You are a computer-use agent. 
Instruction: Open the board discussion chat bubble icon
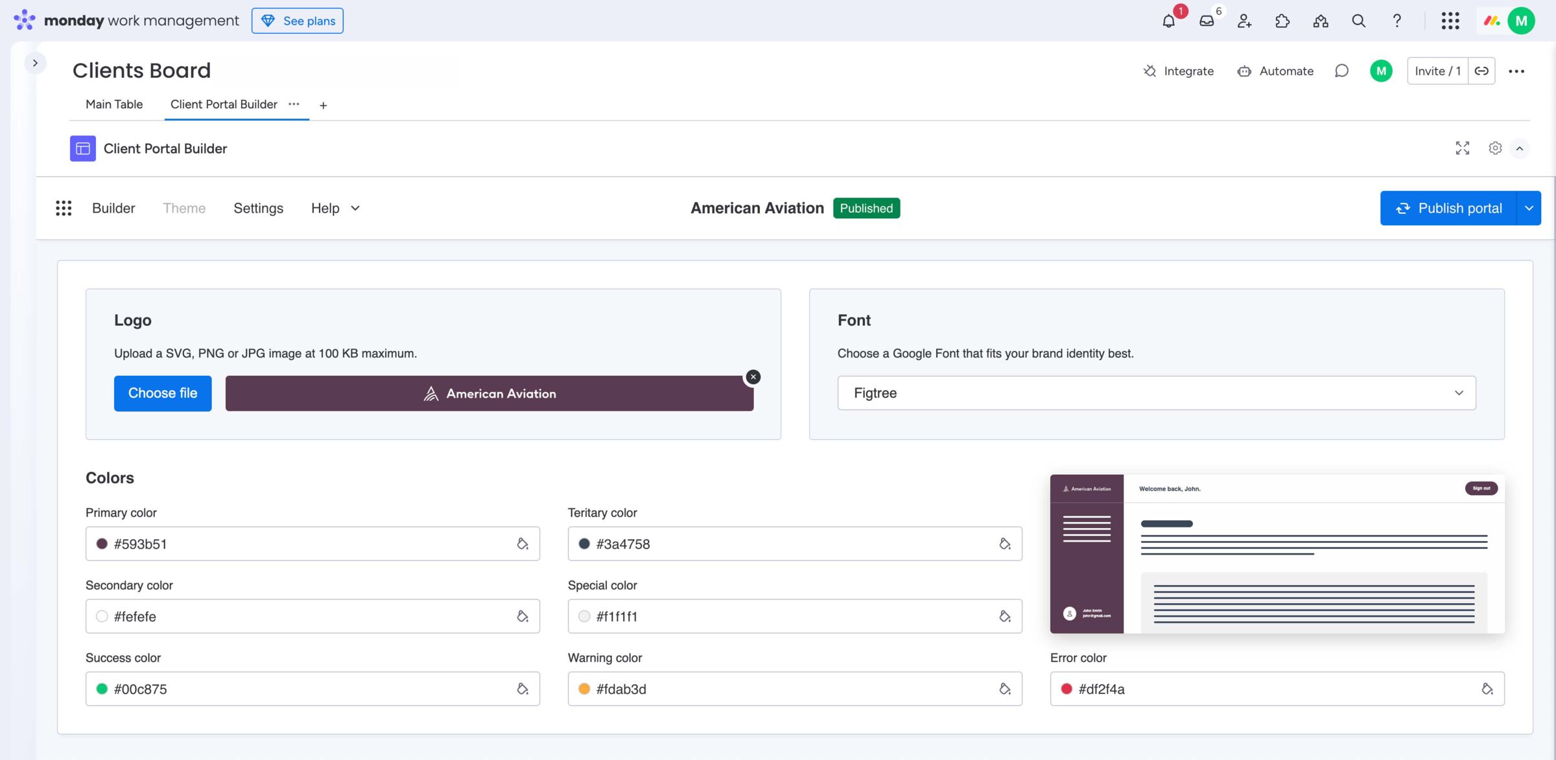point(1341,71)
